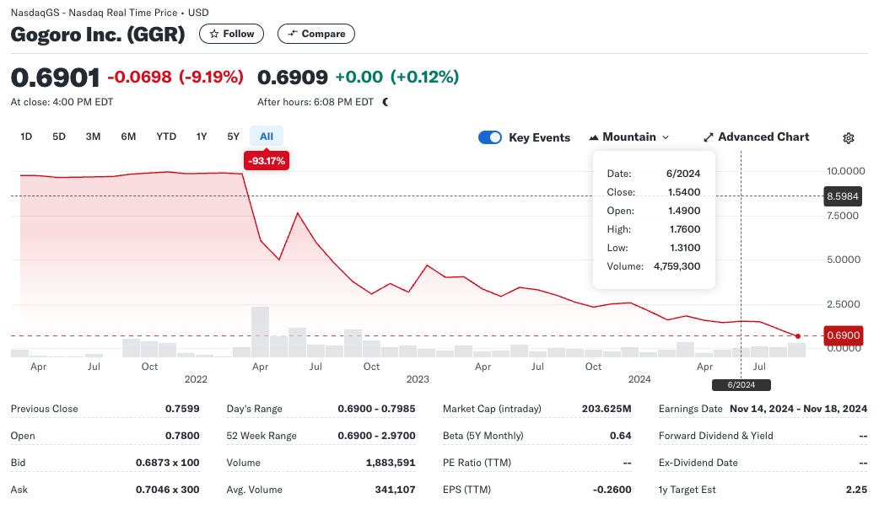Click the 203.625M market cap value

click(607, 409)
